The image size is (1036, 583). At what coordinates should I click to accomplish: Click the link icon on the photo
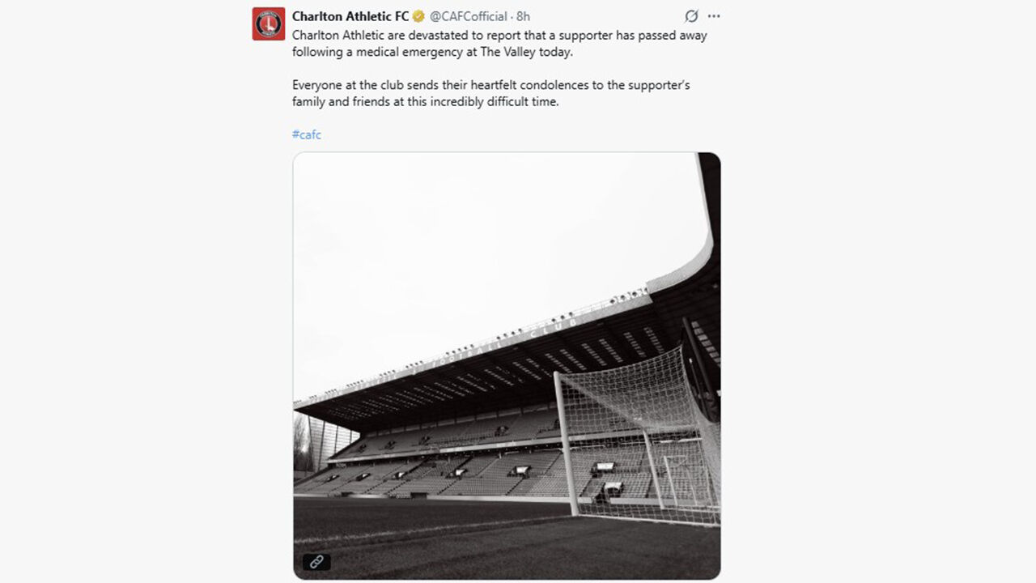(x=316, y=561)
